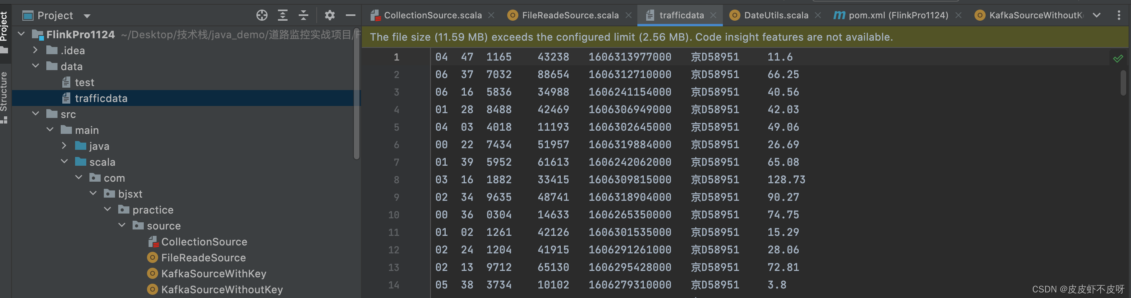This screenshot has width=1131, height=298.
Task: Click value 128.73 on line 8
Action: coord(786,180)
